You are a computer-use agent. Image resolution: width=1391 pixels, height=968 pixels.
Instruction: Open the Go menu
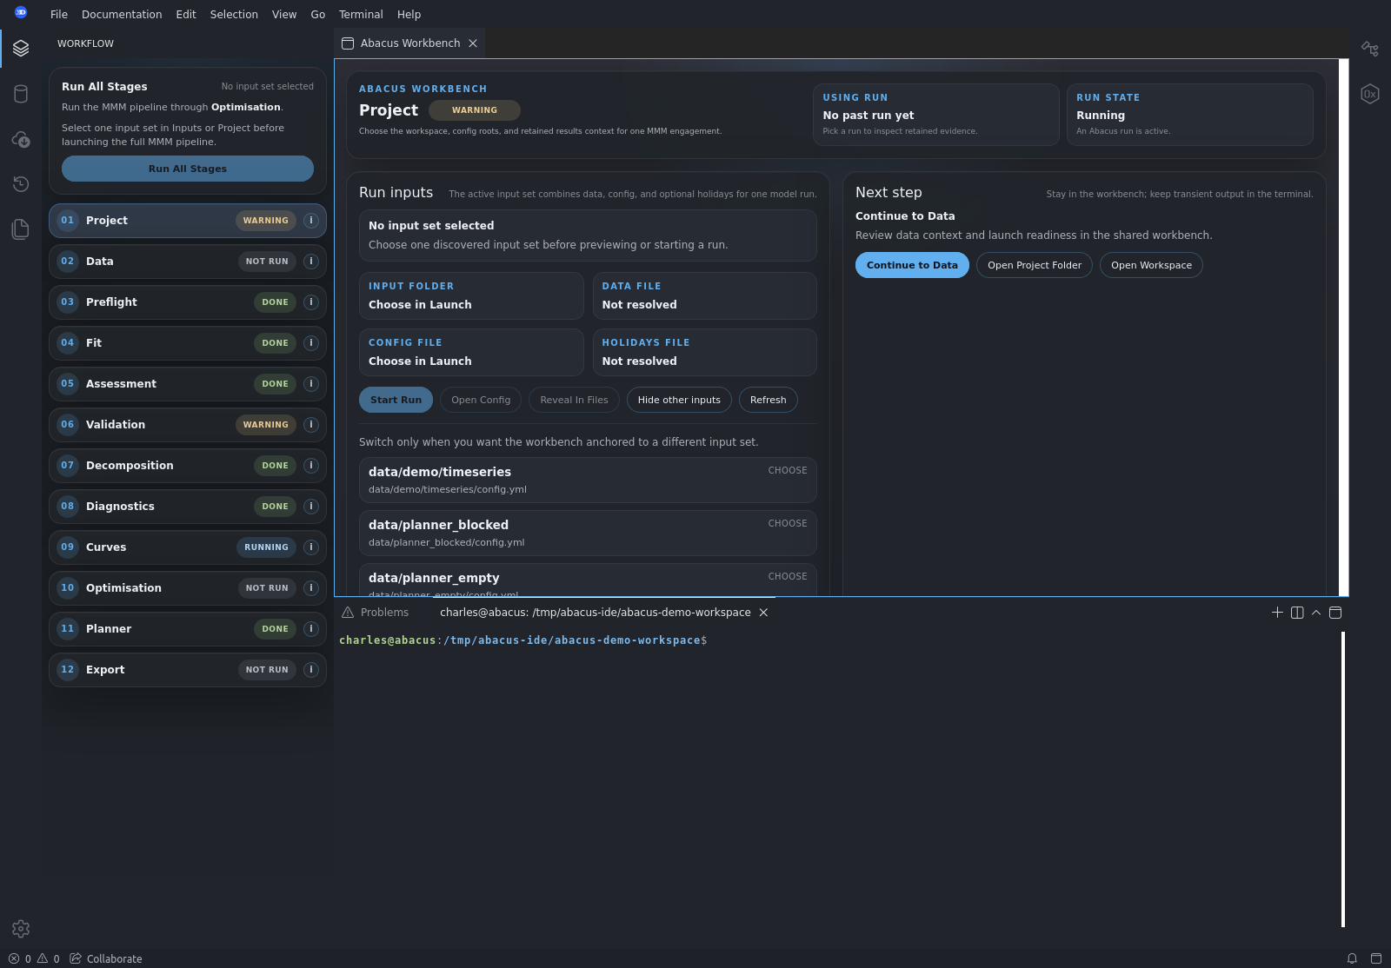tap(318, 15)
